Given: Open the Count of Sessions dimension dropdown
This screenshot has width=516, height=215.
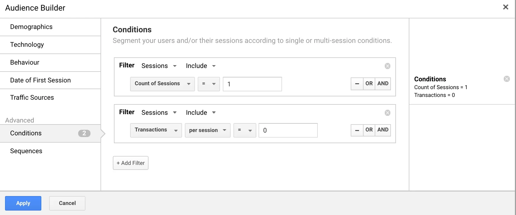Looking at the screenshot, I should point(162,84).
